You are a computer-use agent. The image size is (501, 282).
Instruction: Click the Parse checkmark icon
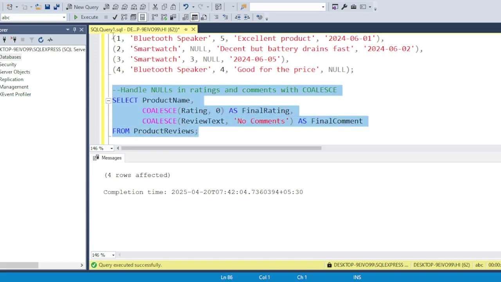[x=115, y=17]
